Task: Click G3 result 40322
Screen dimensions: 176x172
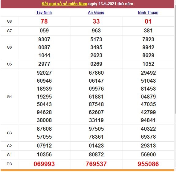Action: (x=148, y=129)
